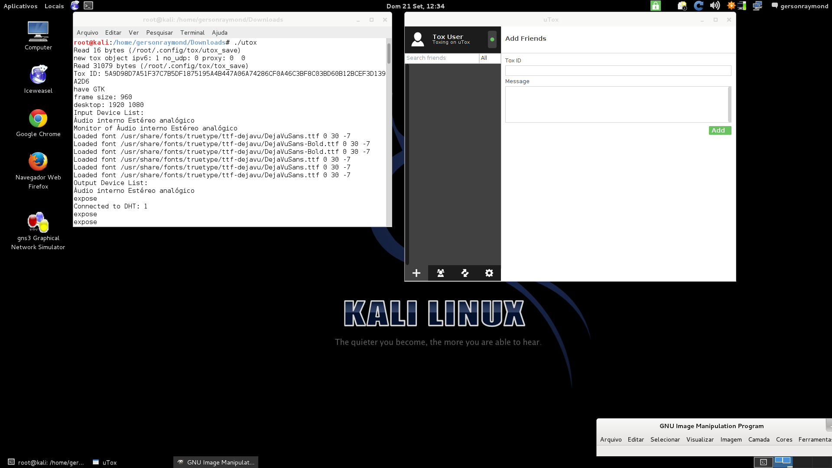Open the terminal's Terminal menu

tap(192, 32)
